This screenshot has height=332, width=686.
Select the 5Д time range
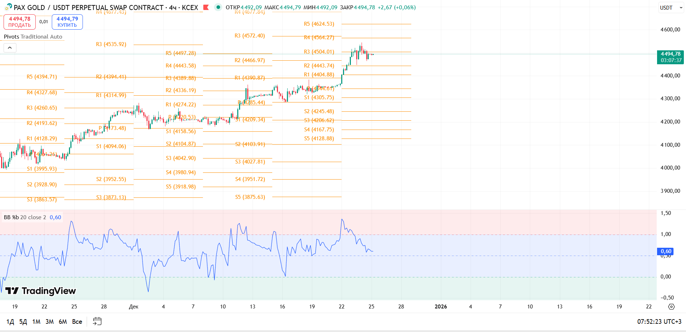(x=23, y=322)
